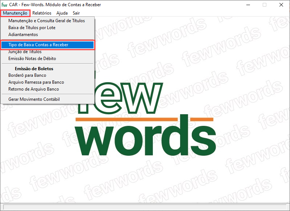
Task: Open the Ajuda menu
Action: [x=62, y=13]
